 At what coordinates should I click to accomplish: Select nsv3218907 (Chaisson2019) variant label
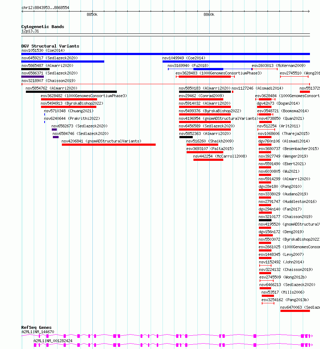click(x=49, y=81)
